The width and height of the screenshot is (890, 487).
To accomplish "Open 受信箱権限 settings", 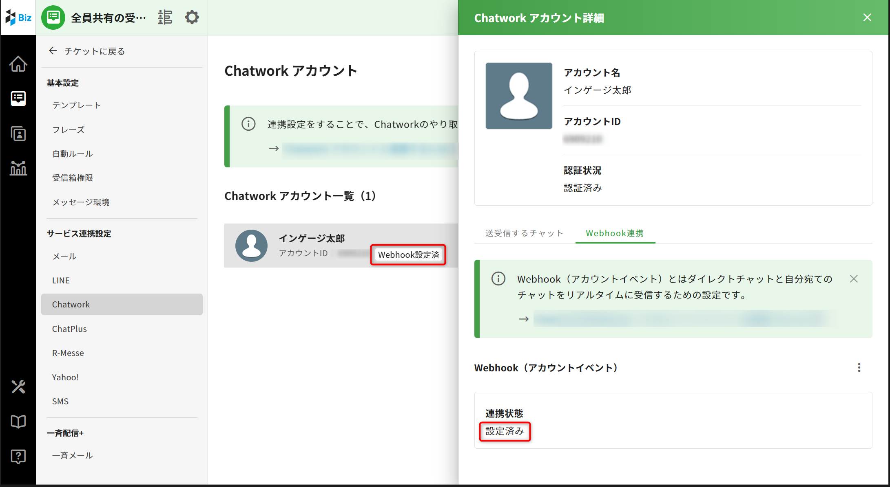I will [72, 178].
